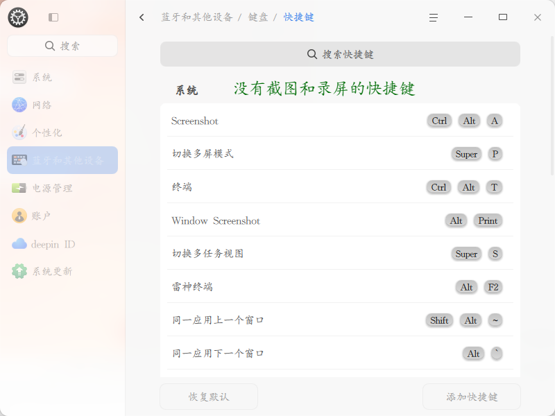Screen dimensions: 555x416
Task: Select the Window Screenshot shortcut row
Action: coord(340,220)
